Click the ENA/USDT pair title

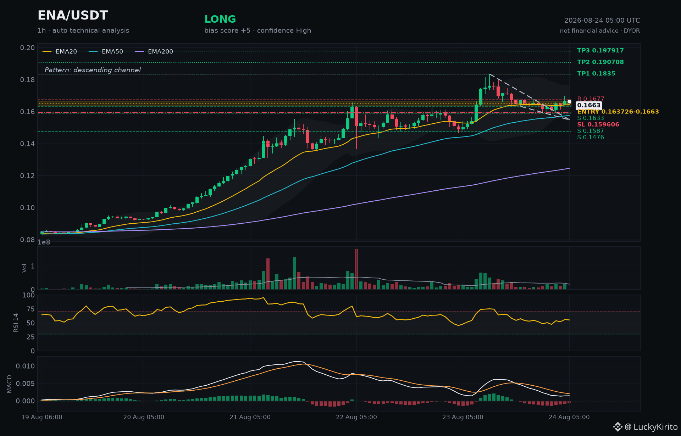coord(73,16)
